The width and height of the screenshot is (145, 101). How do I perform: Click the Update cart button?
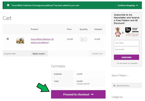(x=97, y=54)
